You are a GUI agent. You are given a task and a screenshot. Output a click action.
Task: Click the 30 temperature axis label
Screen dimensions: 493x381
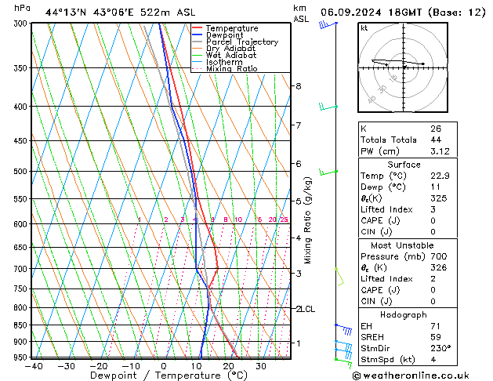[x=261, y=366]
